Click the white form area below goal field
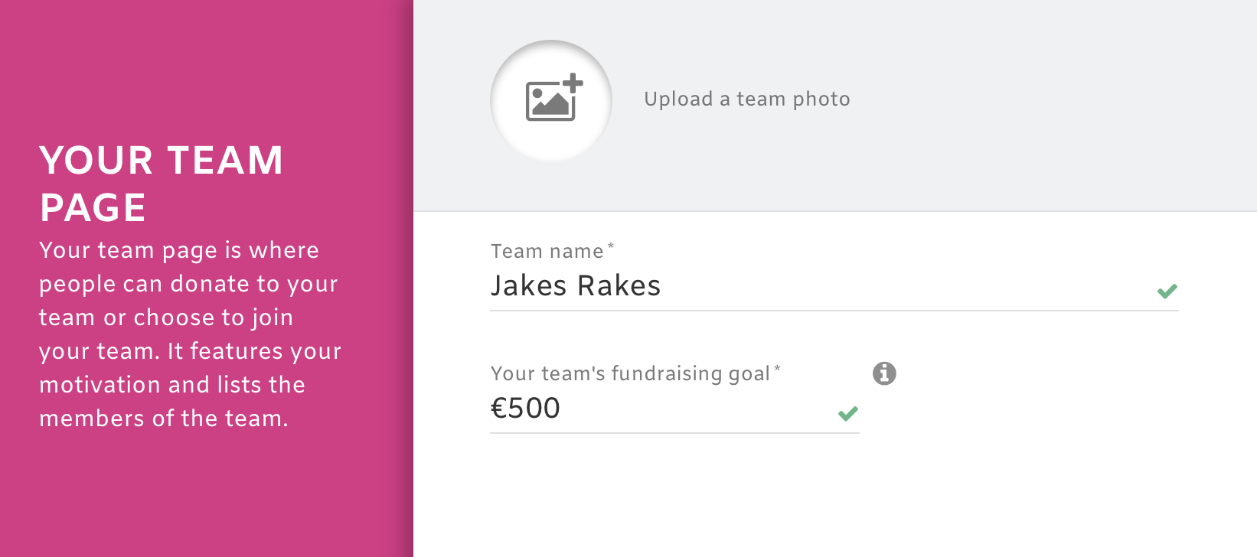 pyautogui.click(x=834, y=497)
